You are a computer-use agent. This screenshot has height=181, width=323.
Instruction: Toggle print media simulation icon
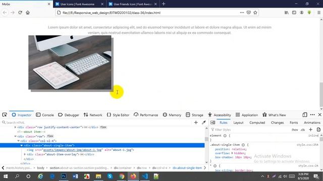pos(318,130)
